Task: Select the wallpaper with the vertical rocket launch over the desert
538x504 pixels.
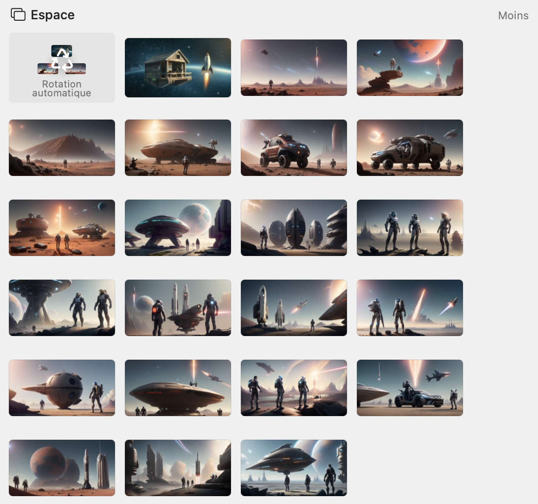Action: [294, 68]
